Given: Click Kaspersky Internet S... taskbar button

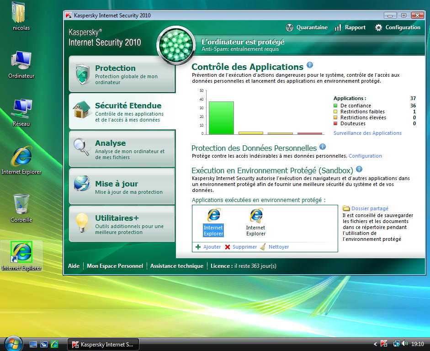Looking at the screenshot, I should click(103, 345).
